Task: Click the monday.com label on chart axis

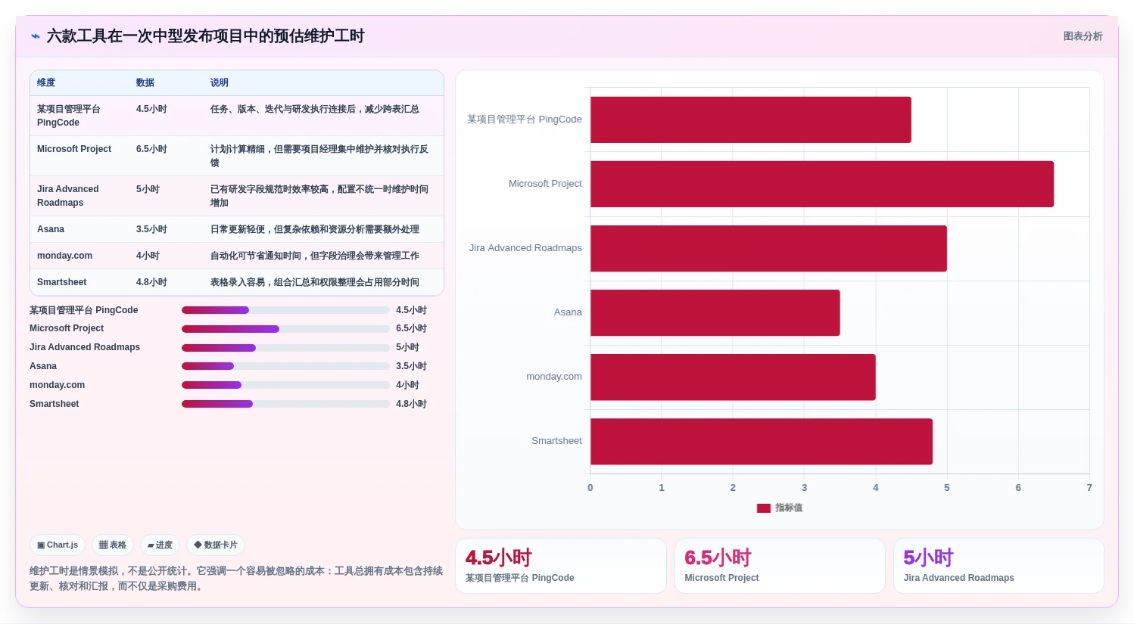Action: [x=554, y=377]
